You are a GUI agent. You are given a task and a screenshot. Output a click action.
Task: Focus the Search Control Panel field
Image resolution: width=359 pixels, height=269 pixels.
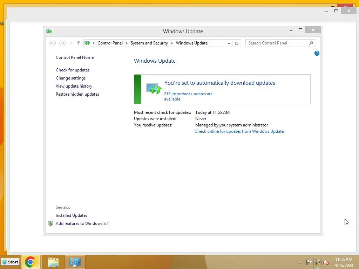pos(281,43)
